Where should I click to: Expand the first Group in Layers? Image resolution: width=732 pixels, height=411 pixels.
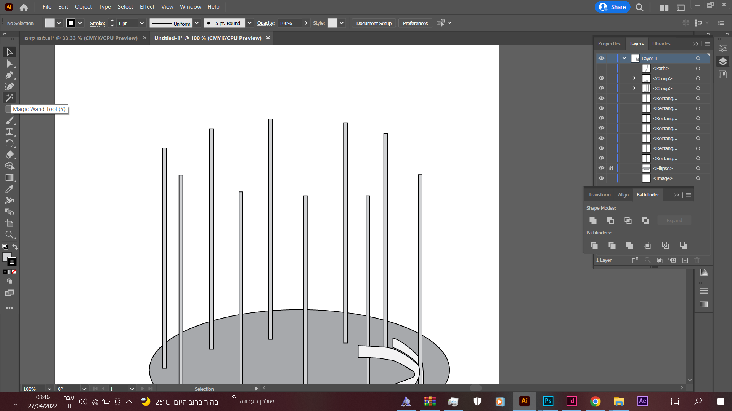coord(634,78)
